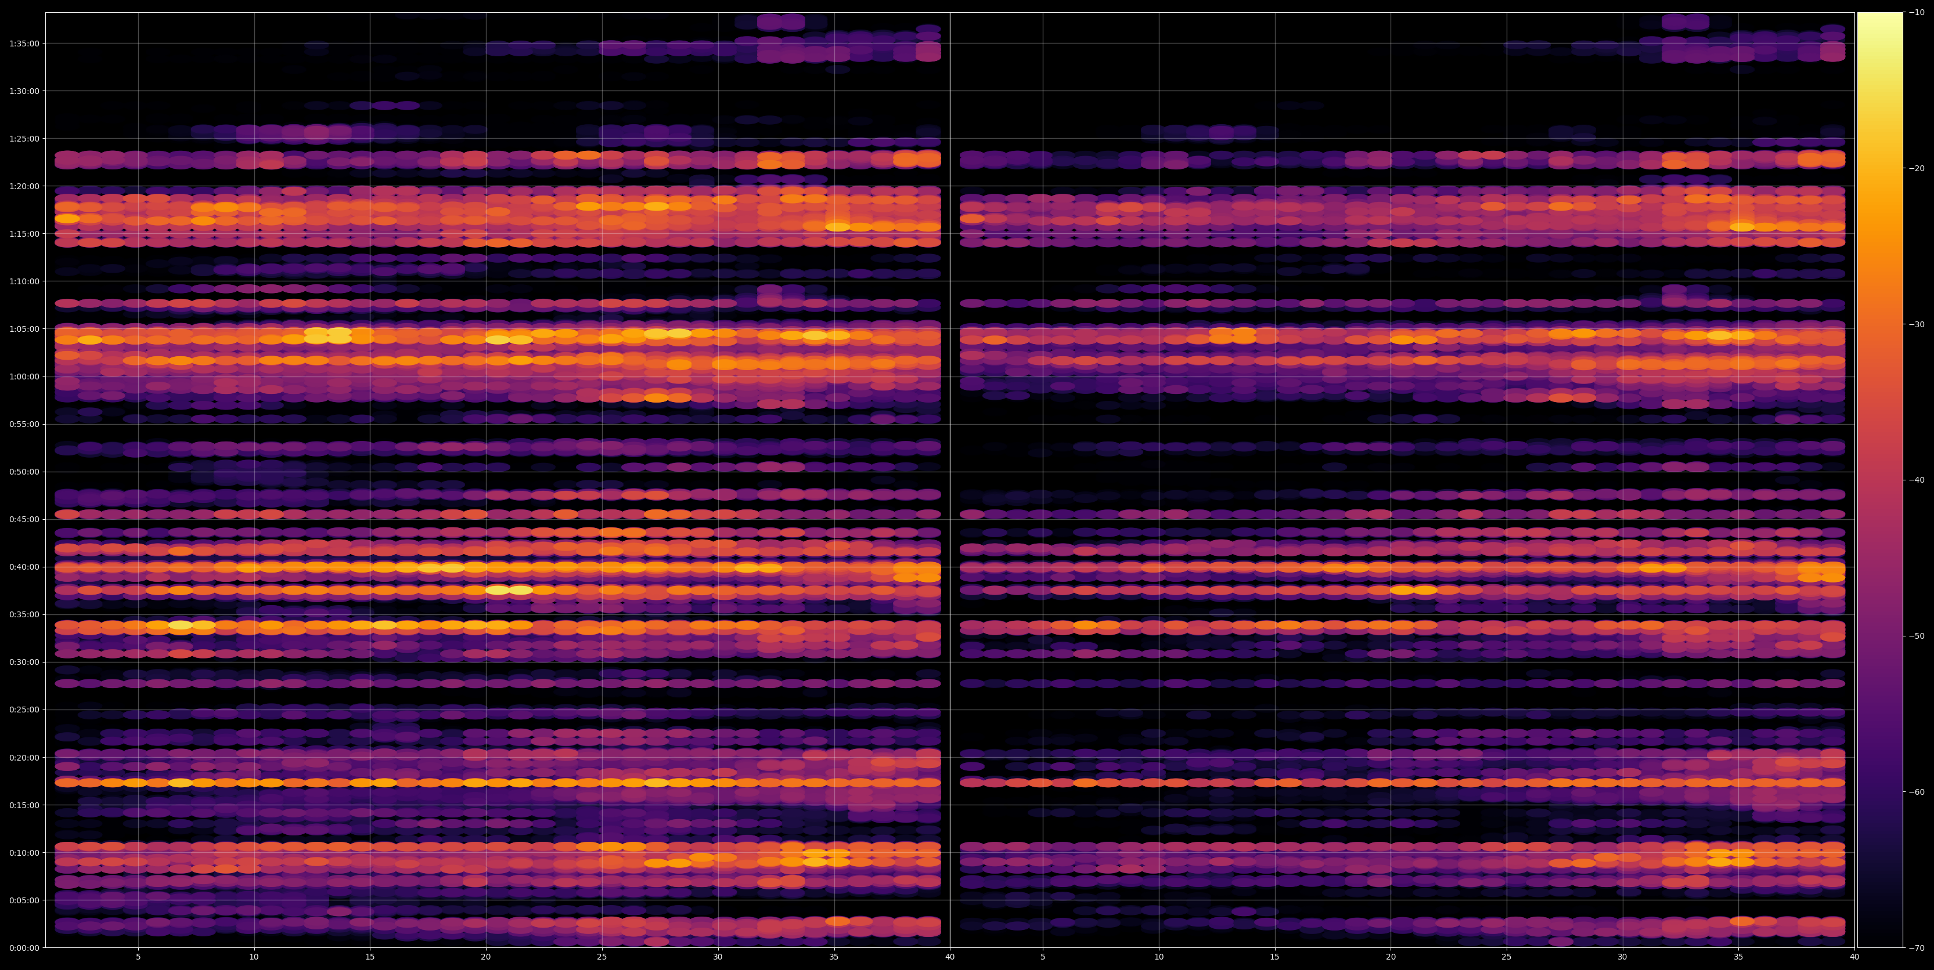Image resolution: width=1934 pixels, height=970 pixels.
Task: Select x-axis label 30 under the left heatmap
Action: 718,957
